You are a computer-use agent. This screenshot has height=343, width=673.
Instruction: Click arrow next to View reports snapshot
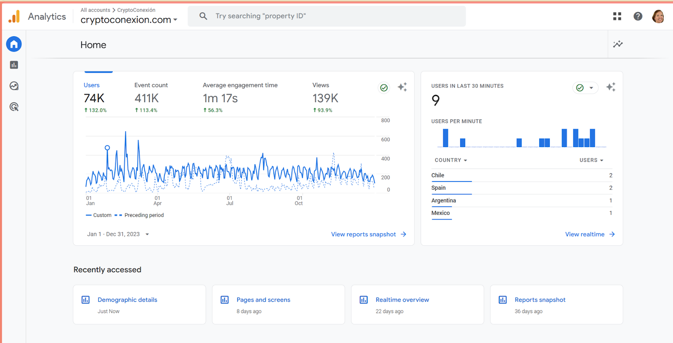click(403, 234)
